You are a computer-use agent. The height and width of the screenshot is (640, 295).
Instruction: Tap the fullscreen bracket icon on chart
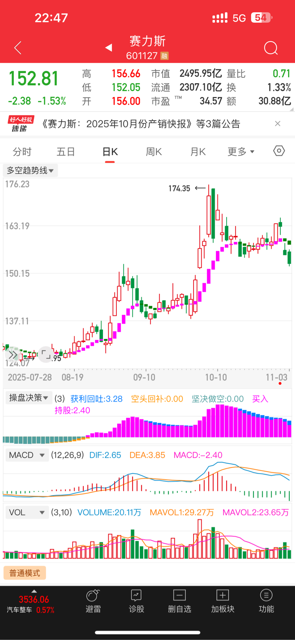pos(46,354)
